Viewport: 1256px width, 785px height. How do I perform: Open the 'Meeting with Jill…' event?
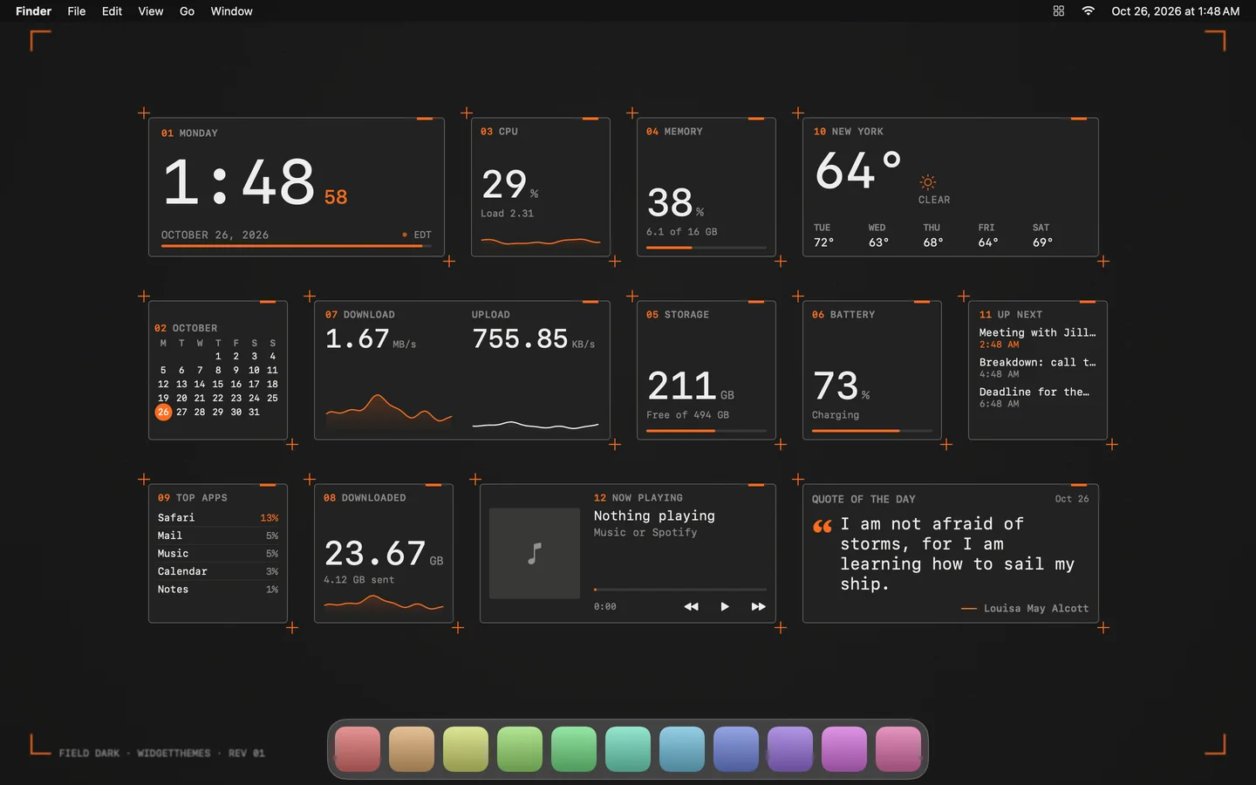pyautogui.click(x=1037, y=338)
